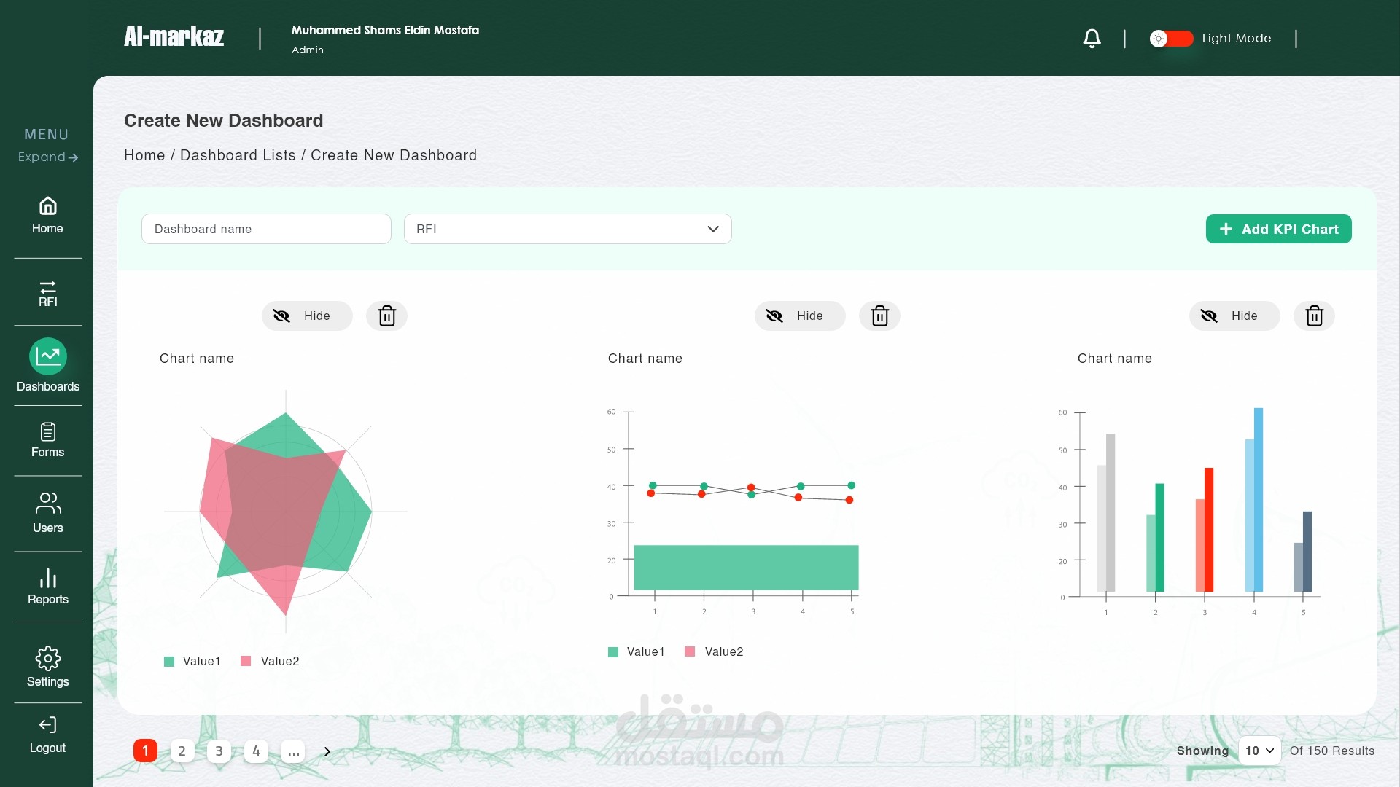Open Dashboard Lists breadcrumb link

tap(238, 155)
